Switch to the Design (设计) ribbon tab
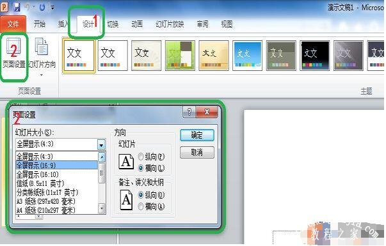The width and height of the screenshot is (386, 246). 88,24
